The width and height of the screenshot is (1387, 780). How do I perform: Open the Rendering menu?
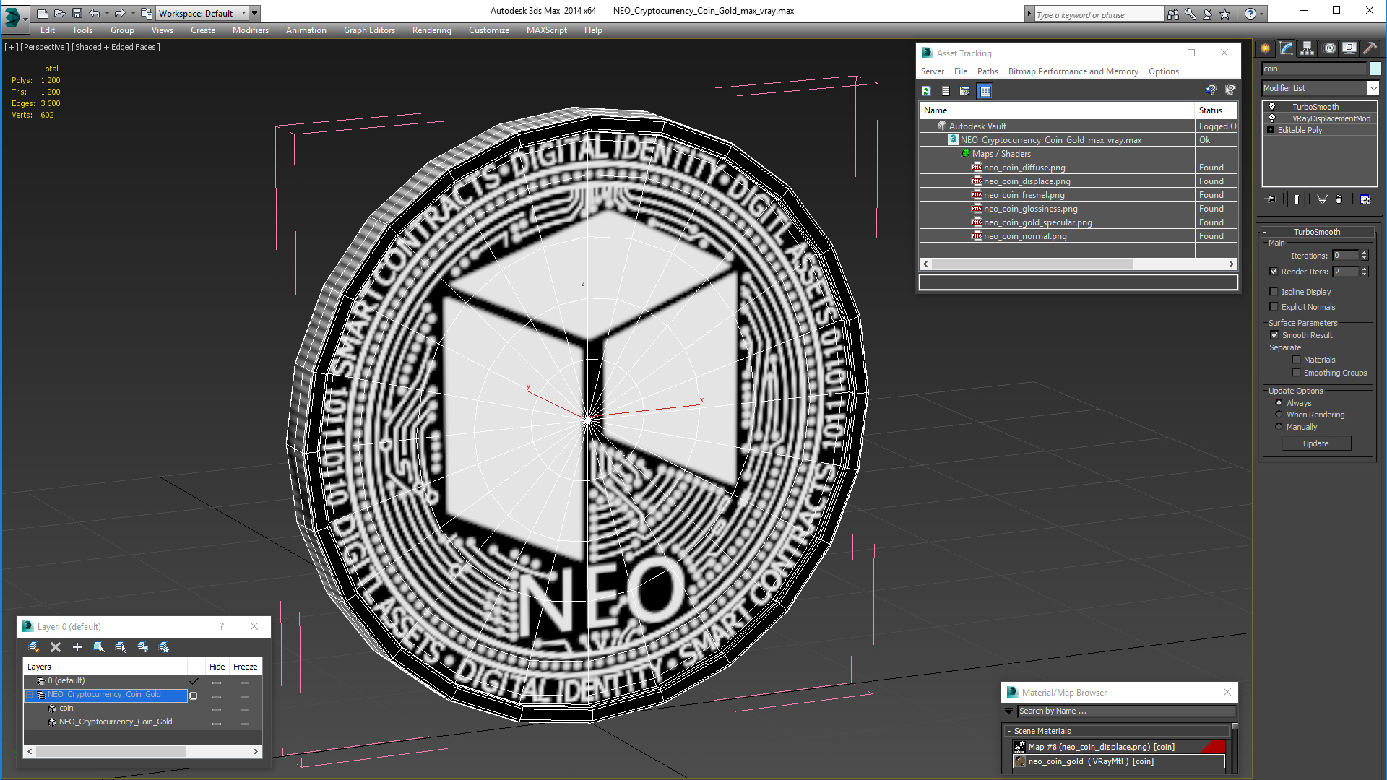[431, 30]
